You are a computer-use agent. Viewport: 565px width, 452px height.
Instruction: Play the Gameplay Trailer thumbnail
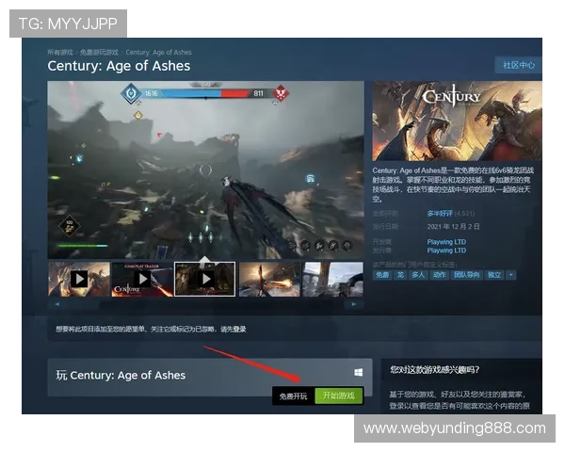(x=142, y=280)
